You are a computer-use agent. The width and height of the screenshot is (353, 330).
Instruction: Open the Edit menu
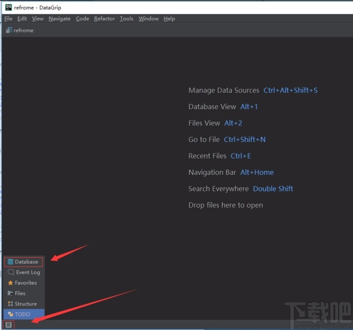click(x=22, y=19)
